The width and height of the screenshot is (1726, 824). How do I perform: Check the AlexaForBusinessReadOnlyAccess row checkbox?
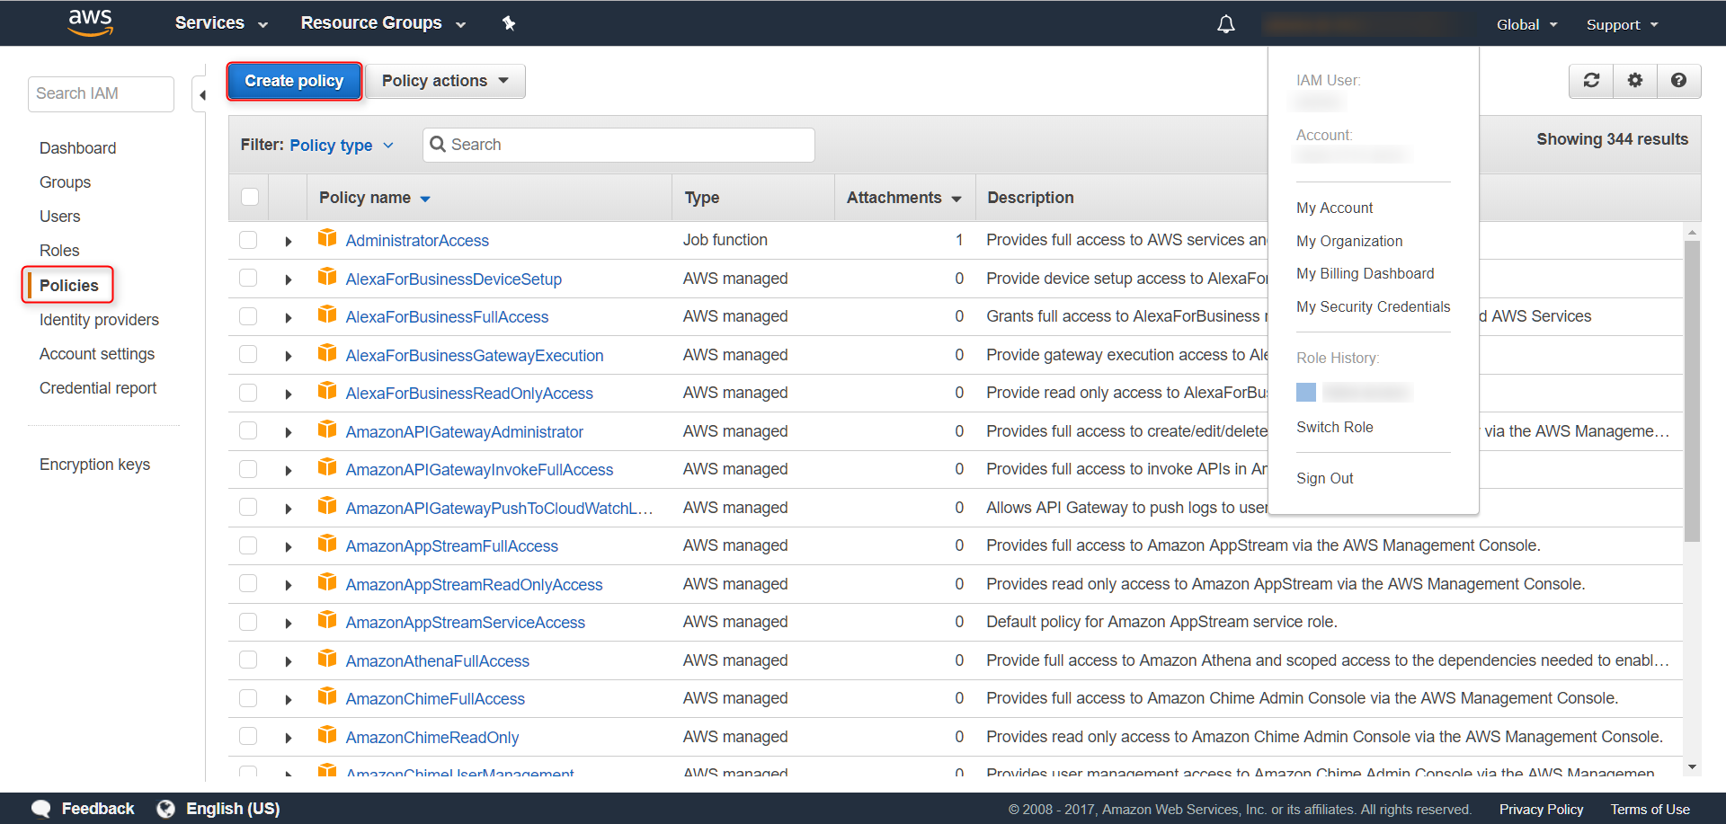tap(248, 393)
